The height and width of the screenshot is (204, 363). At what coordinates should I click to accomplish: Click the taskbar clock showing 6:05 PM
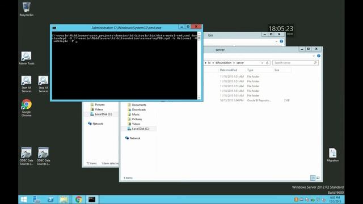(x=335, y=199)
